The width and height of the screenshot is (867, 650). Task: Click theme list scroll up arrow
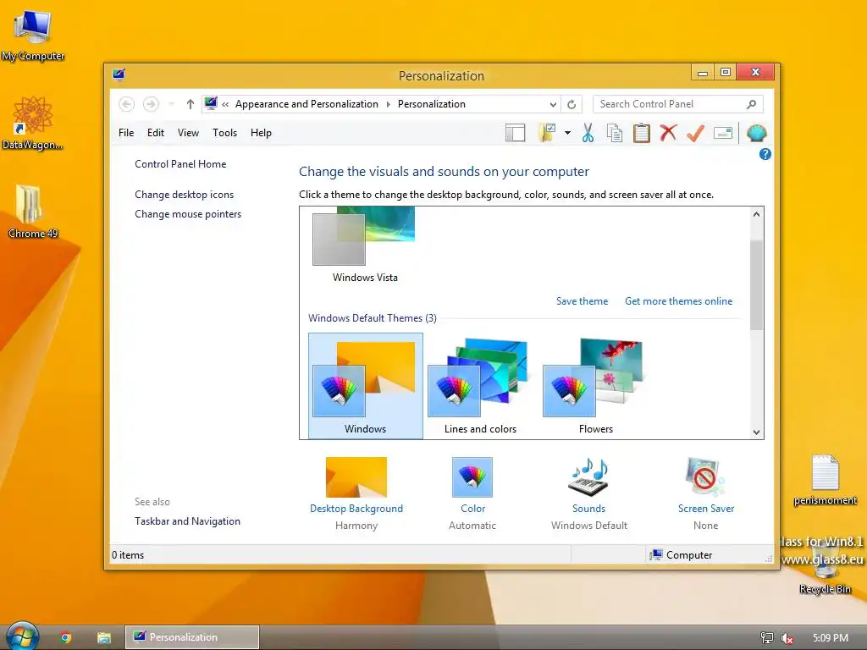point(756,214)
